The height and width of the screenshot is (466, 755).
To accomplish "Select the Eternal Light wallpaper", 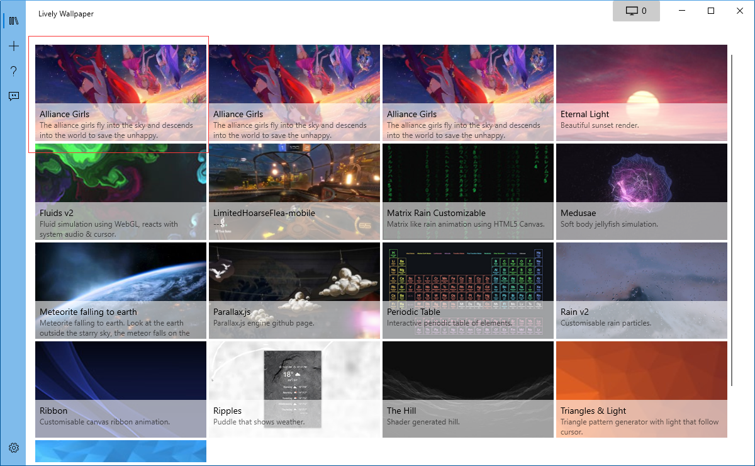I will tap(642, 93).
